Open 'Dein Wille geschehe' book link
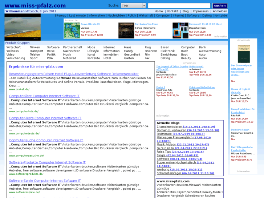The width and height of the screenshot is (264, 198). (242, 149)
